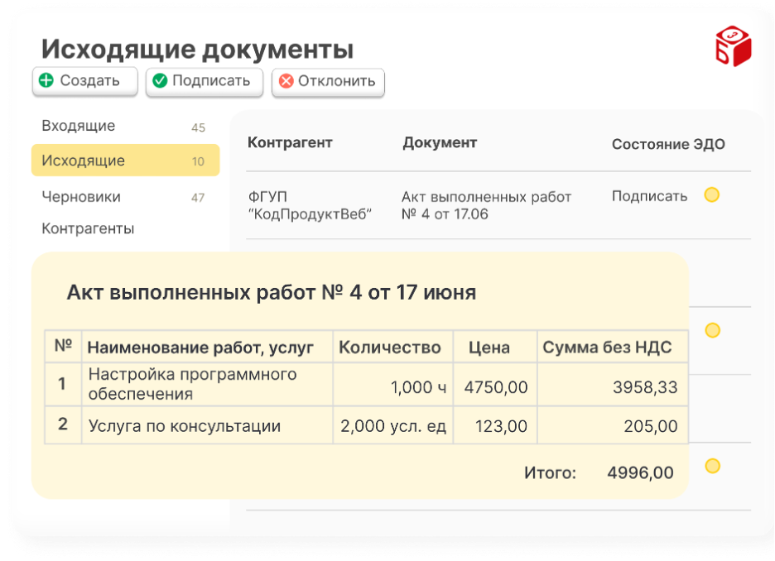
Task: Click the red cube logo icon
Action: pyautogui.click(x=732, y=47)
